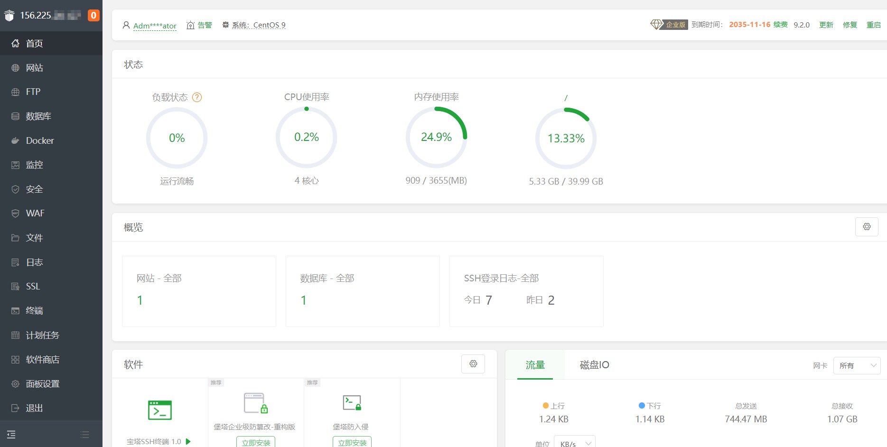
Task: Click the 续费 renew link
Action: coord(780,25)
